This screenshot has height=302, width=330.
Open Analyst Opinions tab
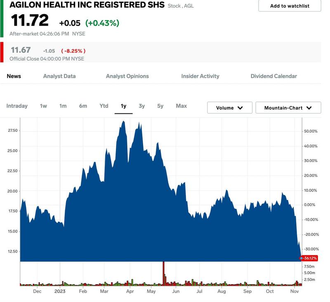pos(127,76)
